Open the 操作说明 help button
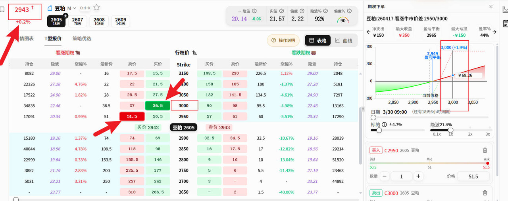This screenshot has height=201, width=508. pyautogui.click(x=283, y=40)
